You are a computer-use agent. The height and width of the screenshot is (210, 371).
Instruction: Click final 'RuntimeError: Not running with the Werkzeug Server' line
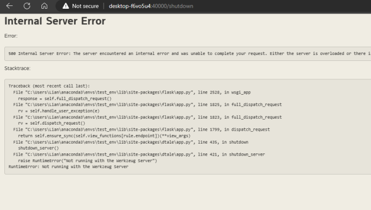coord(68,167)
